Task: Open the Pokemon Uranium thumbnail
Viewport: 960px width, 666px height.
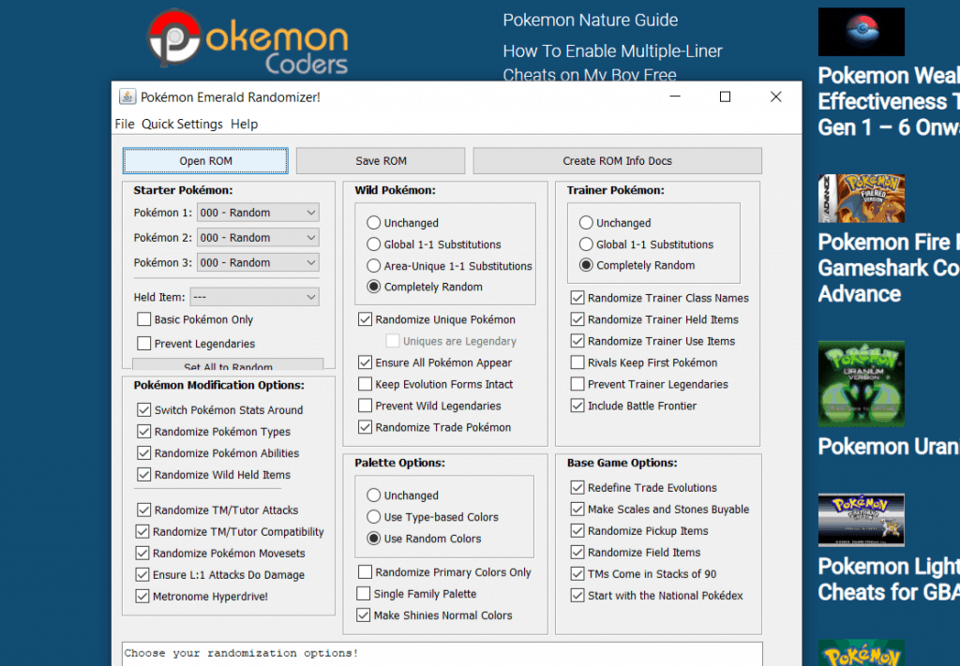Action: pos(861,383)
